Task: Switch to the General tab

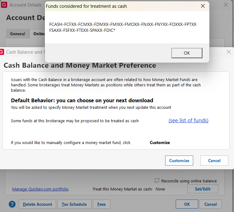Action: pyautogui.click(x=18, y=34)
